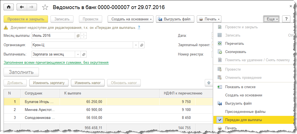Screen dimensions: 297x134
Task: Expand the Создать на основании dropdown
Action: pyautogui.click(x=132, y=19)
